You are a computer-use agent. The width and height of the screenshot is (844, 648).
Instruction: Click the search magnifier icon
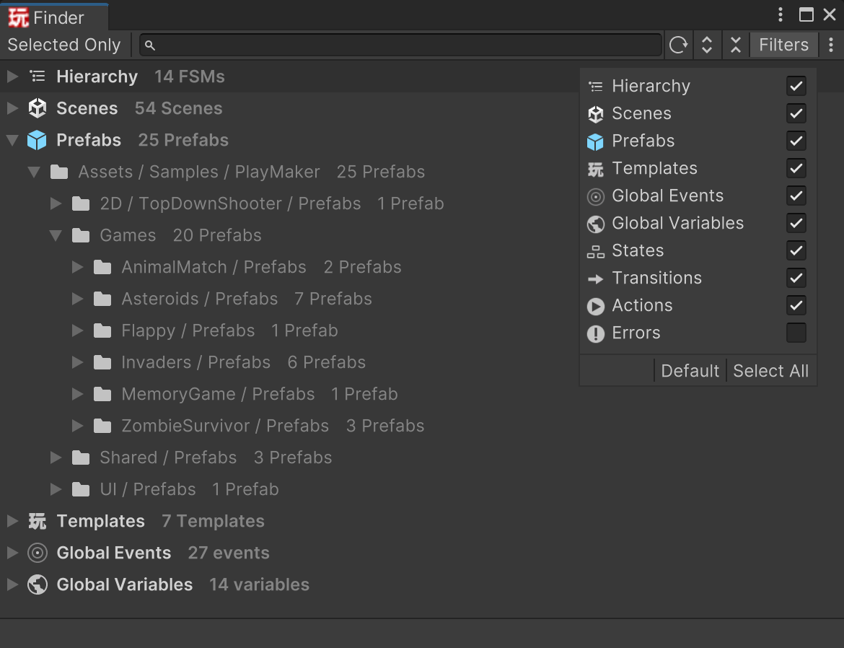(150, 45)
